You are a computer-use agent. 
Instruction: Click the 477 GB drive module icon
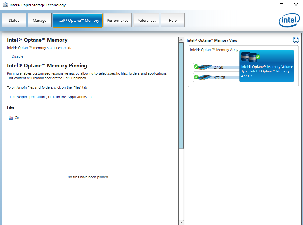pos(204,77)
